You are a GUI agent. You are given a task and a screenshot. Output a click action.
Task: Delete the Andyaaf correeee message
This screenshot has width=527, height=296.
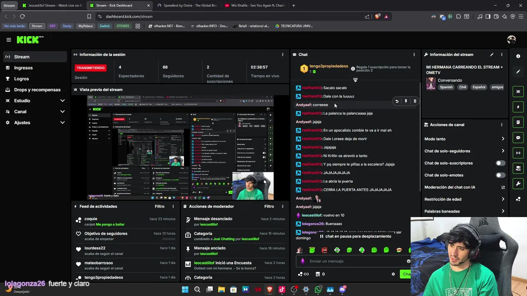415,101
